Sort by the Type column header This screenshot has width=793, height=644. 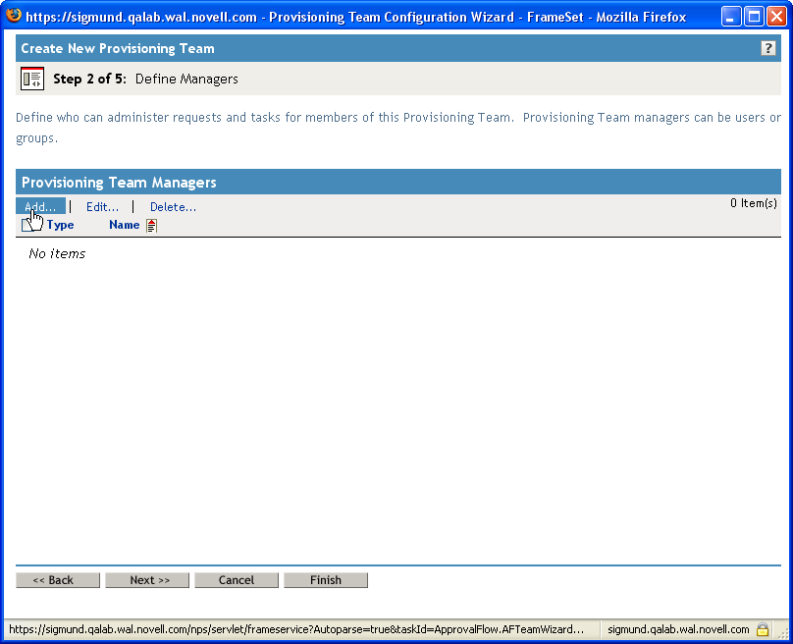(x=60, y=225)
